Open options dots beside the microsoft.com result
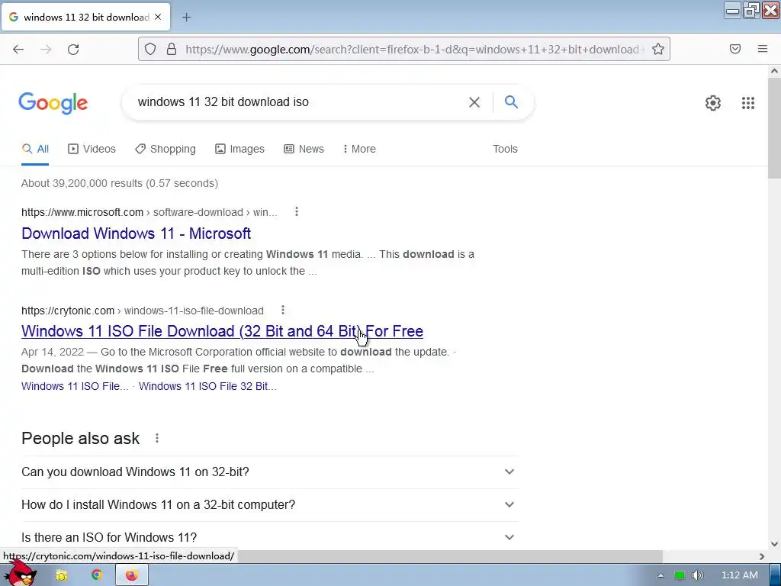This screenshot has width=781, height=586. (297, 212)
